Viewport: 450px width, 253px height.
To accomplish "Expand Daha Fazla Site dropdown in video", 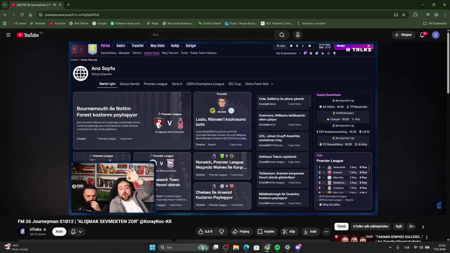I will coord(259,84).
